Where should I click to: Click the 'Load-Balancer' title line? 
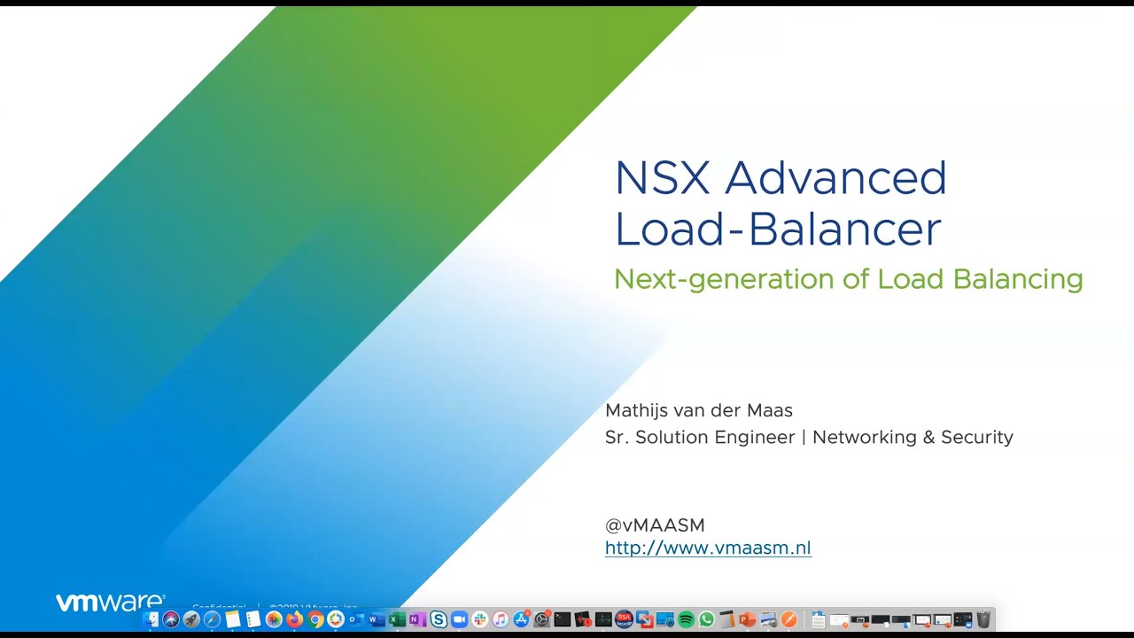coord(777,230)
